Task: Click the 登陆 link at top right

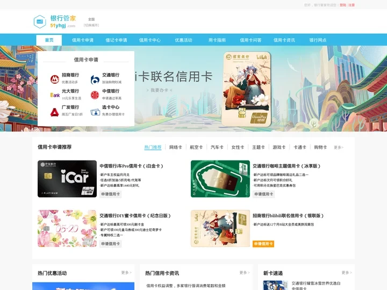Action: (343, 5)
